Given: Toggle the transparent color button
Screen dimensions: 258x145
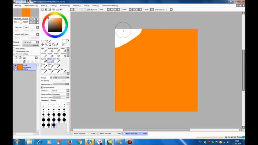Looking at the screenshot, I should [x=63, y=45].
